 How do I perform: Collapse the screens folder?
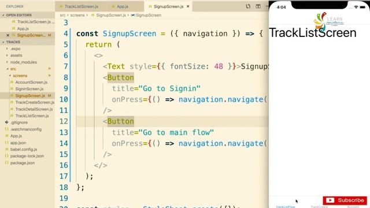pyautogui.click(x=20, y=76)
